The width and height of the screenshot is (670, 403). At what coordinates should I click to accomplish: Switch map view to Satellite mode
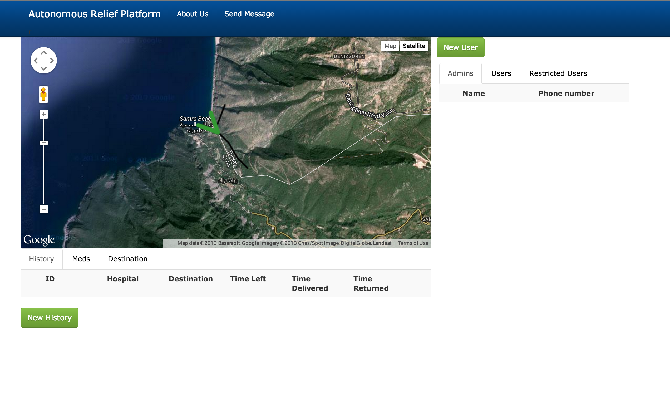pos(414,46)
